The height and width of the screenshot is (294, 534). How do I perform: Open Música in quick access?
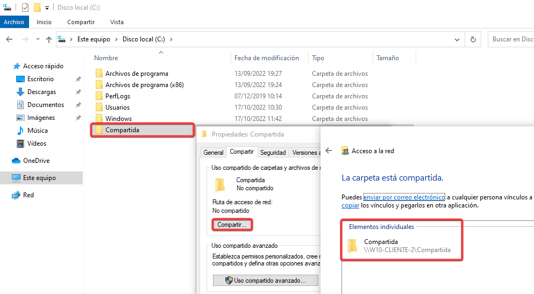click(37, 131)
